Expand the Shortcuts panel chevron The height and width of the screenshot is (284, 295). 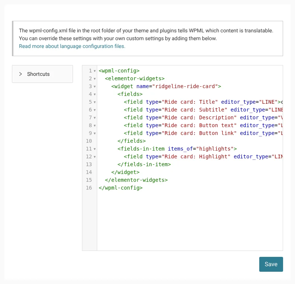pyautogui.click(x=20, y=74)
